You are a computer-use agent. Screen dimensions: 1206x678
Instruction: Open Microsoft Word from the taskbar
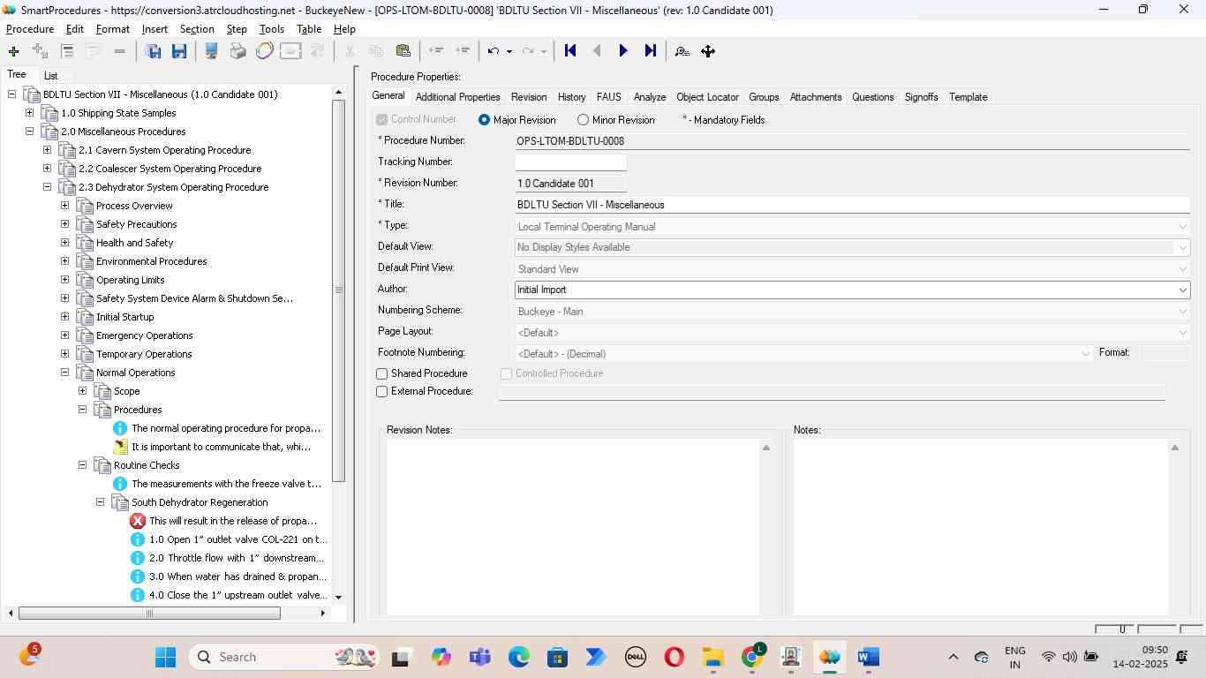[868, 658]
